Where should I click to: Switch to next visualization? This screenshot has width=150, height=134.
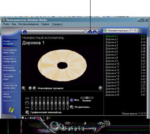pyautogui.click(x=34, y=88)
